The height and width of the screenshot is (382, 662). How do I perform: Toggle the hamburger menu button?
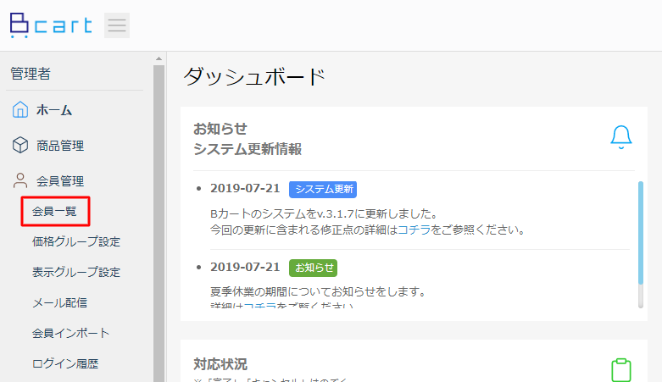117,25
